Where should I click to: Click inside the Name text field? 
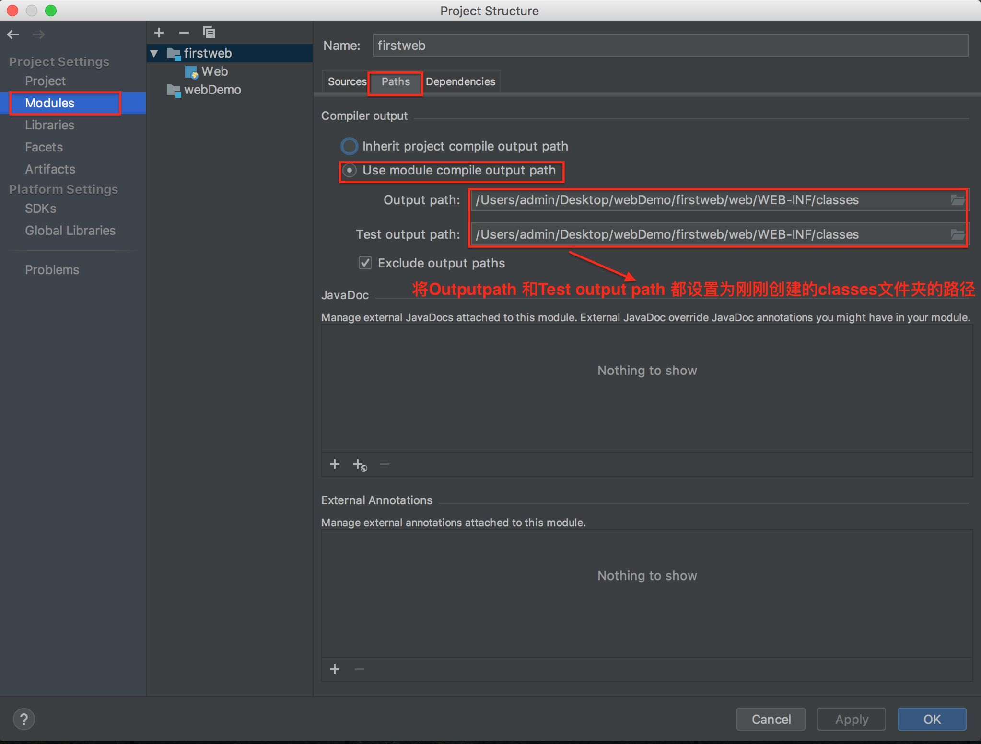tap(669, 46)
